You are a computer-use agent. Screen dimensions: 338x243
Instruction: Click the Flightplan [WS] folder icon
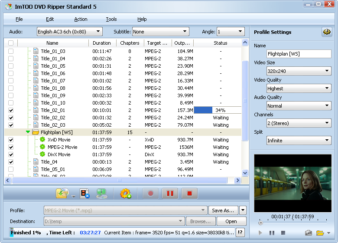coord(36,132)
